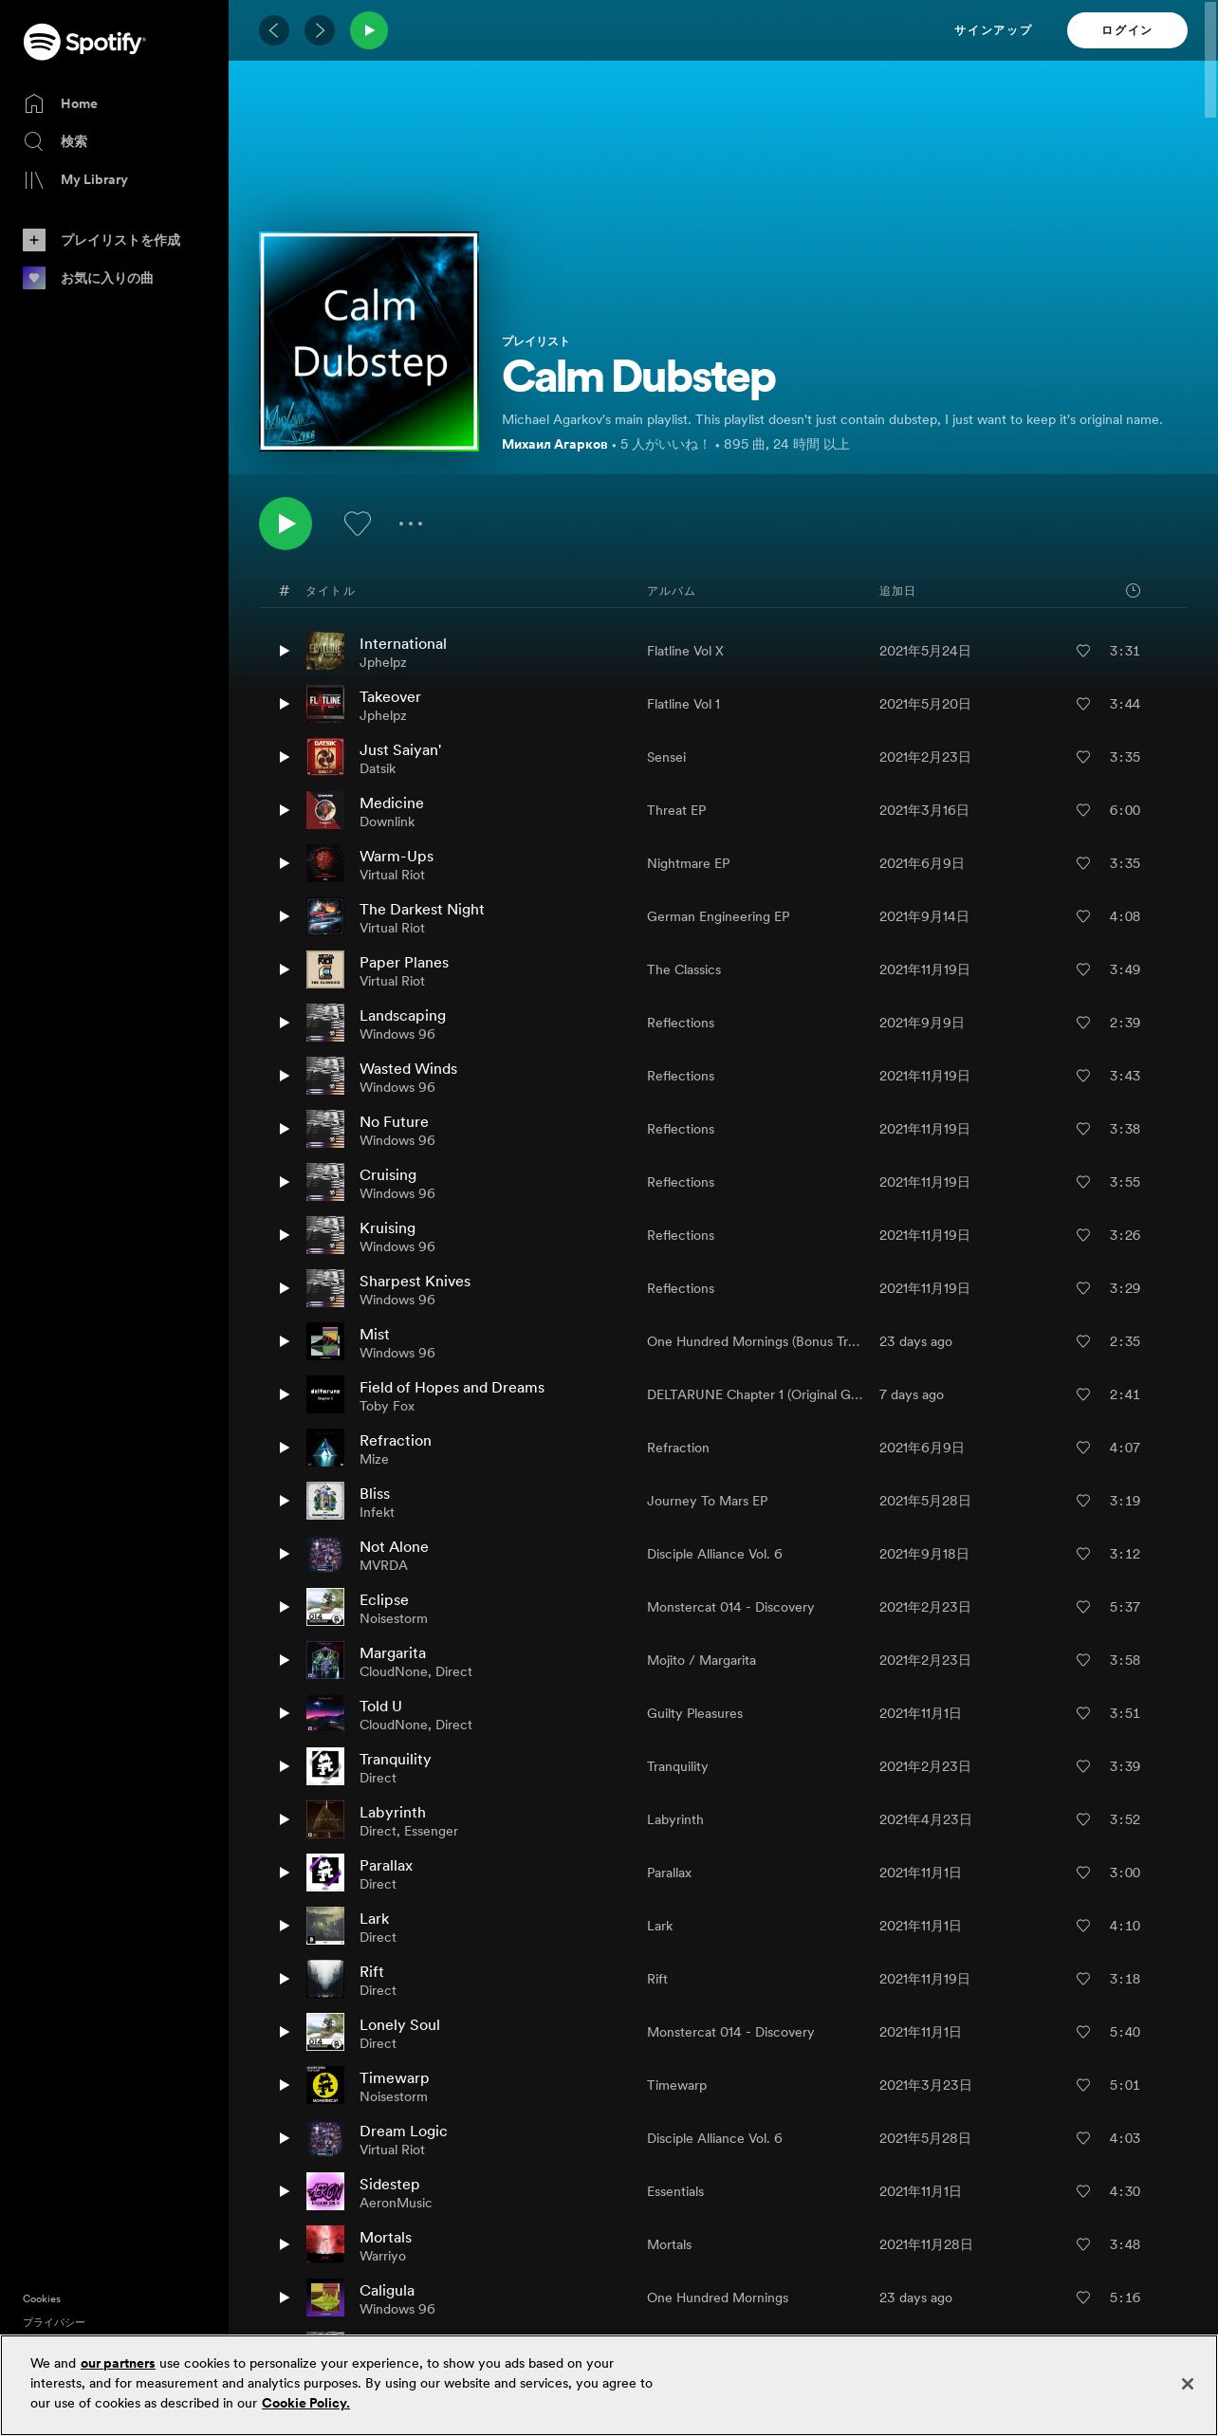The image size is (1218, 2436).
Task: Play the Bliss track
Action: tap(284, 1501)
